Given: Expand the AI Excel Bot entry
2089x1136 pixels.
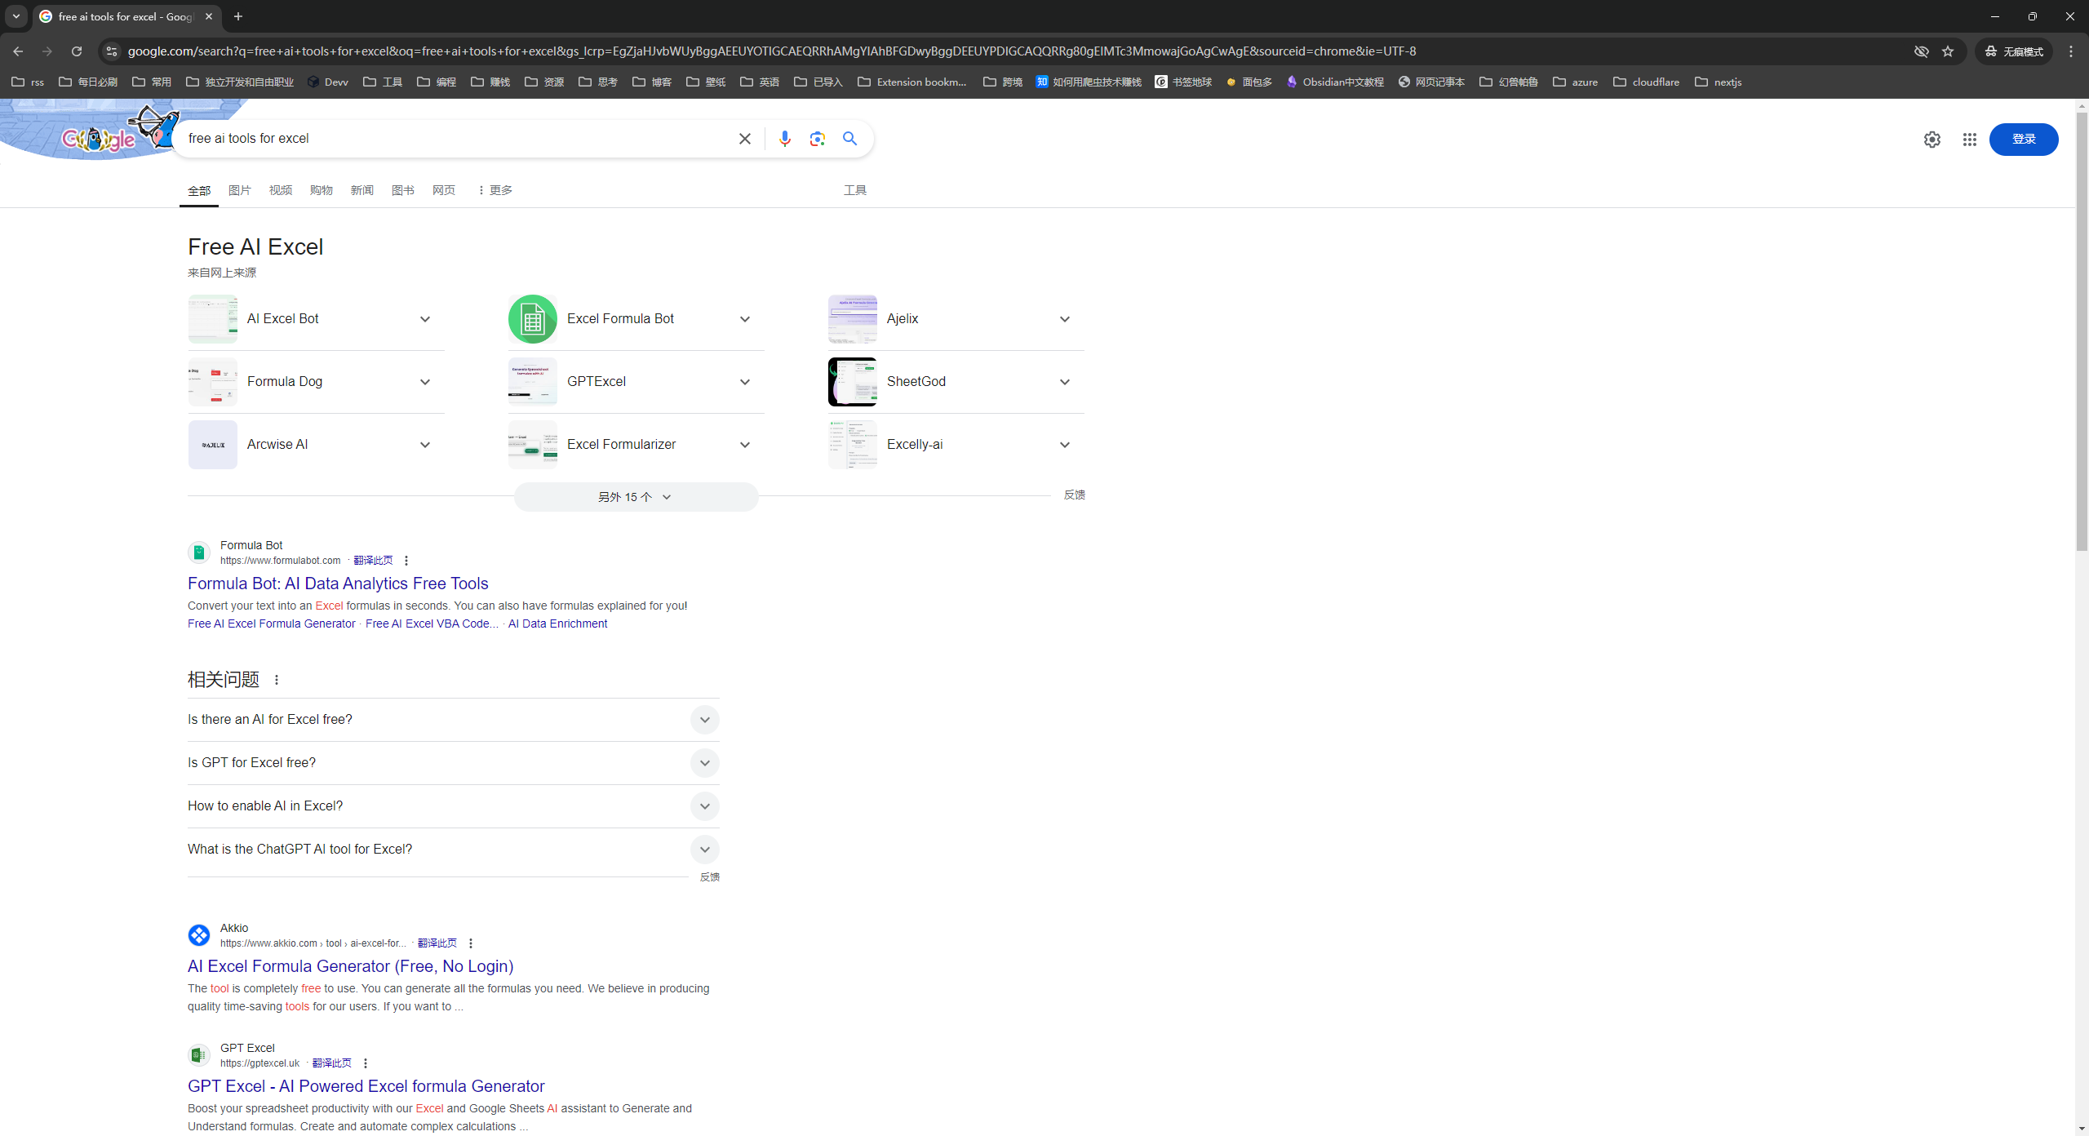Looking at the screenshot, I should click(x=424, y=319).
